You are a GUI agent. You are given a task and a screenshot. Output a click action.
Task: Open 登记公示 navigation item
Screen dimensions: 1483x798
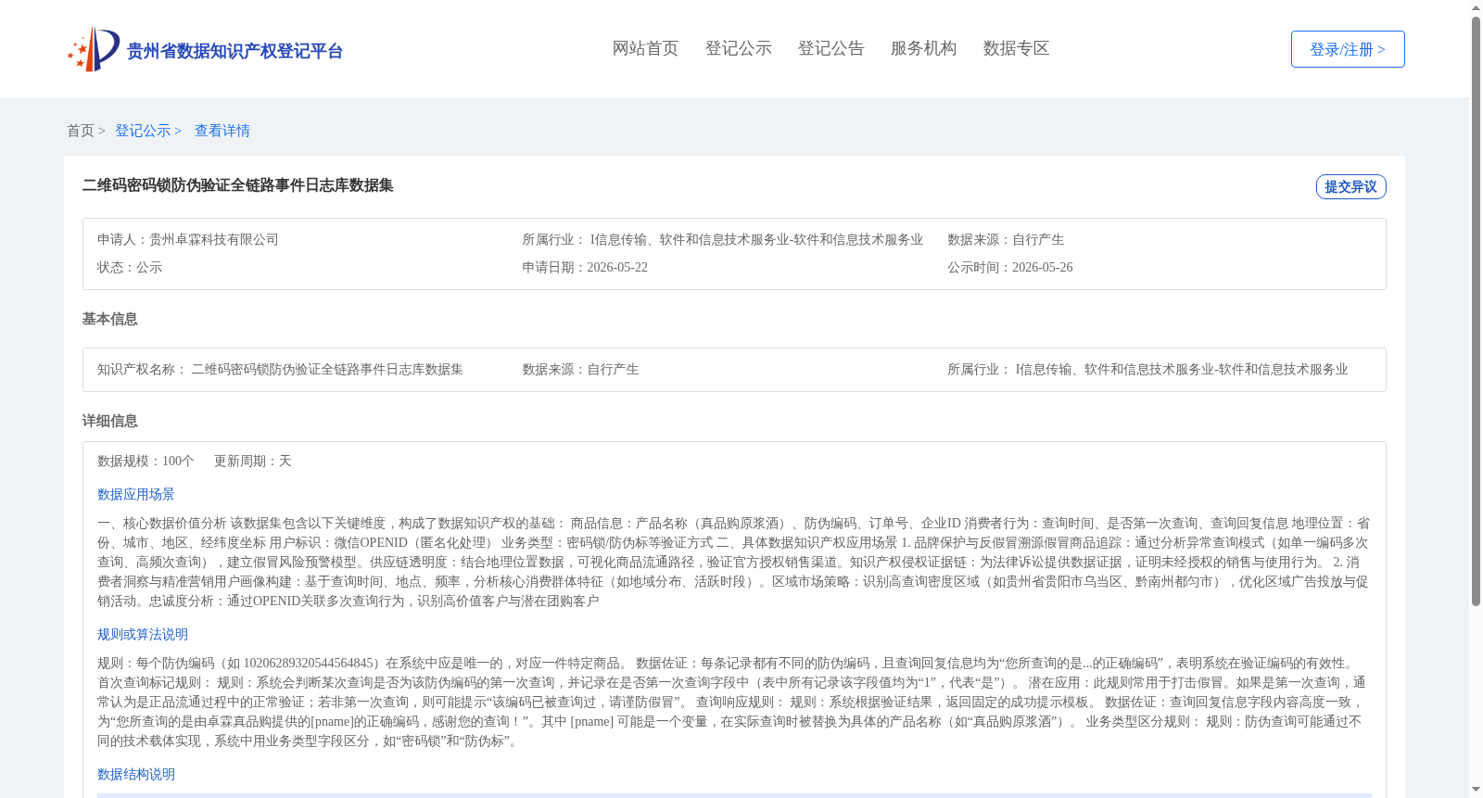pyautogui.click(x=738, y=48)
